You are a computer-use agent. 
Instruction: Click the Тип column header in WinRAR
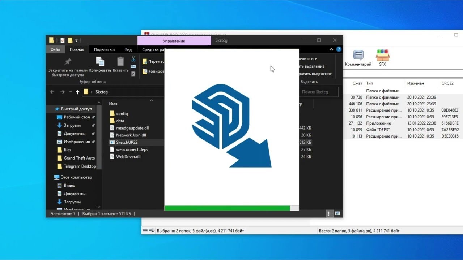click(370, 83)
